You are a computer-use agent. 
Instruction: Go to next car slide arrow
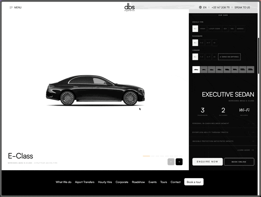[x=179, y=162]
